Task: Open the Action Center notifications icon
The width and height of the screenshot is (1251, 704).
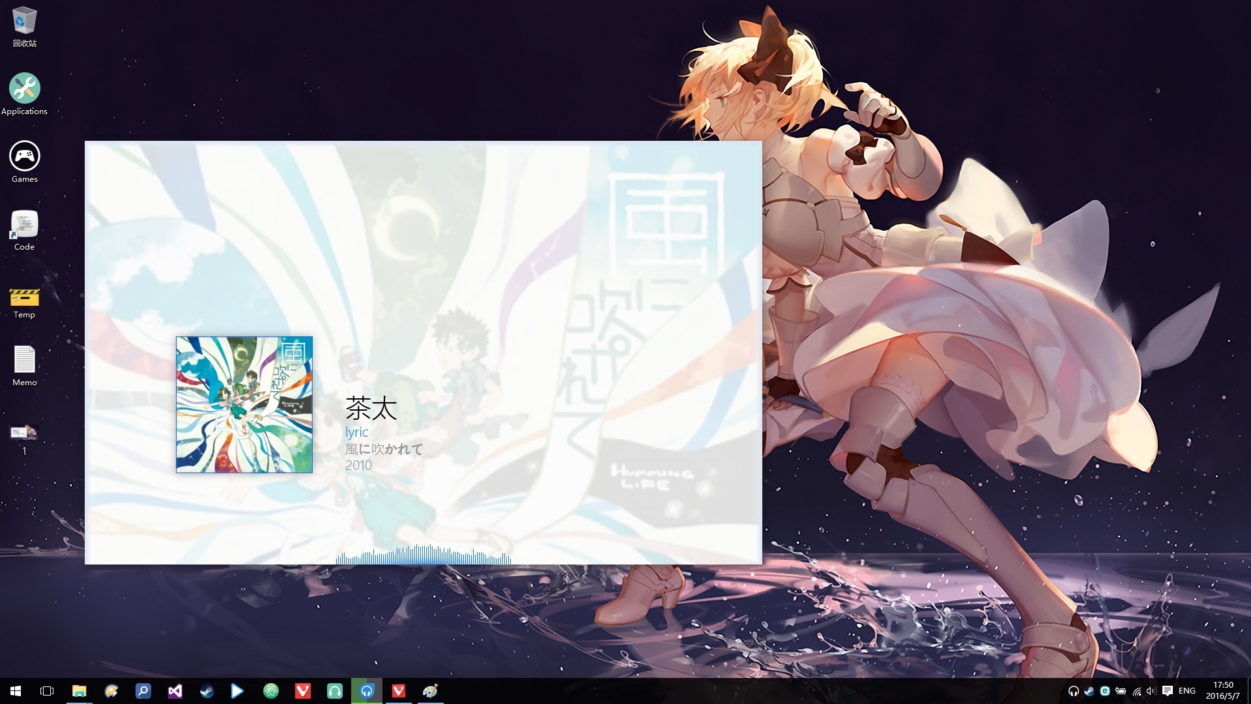Action: point(1168,691)
